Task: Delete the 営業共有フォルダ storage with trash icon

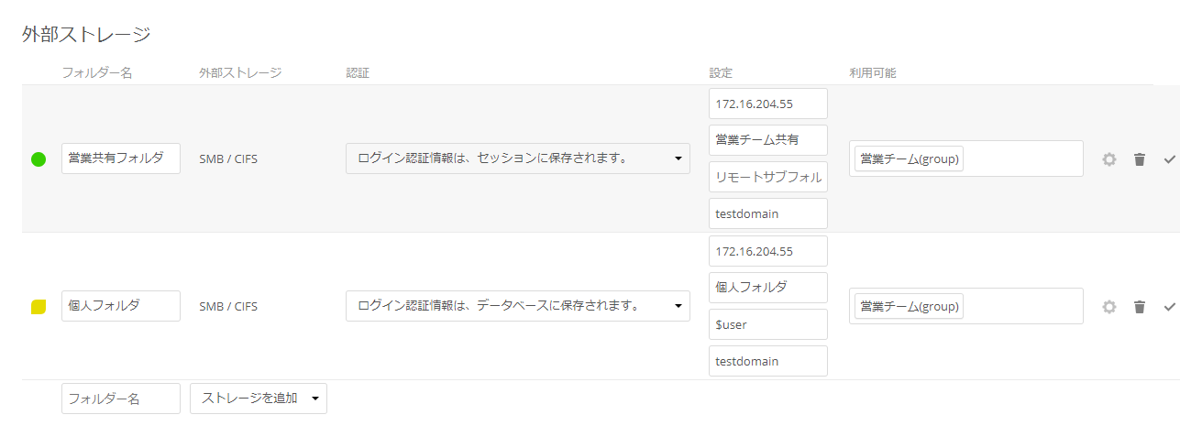Action: tap(1140, 159)
